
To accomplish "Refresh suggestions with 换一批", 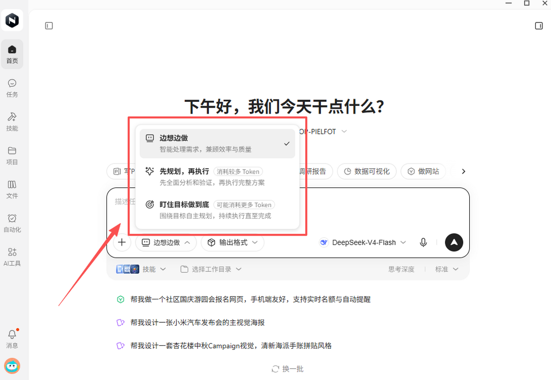I will click(x=287, y=369).
